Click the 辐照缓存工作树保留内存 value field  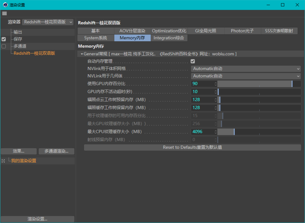pyautogui.click(x=203, y=108)
